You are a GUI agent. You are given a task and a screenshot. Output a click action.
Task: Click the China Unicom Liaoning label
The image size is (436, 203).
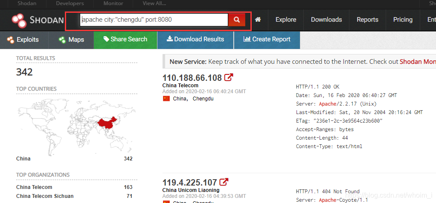(191, 190)
